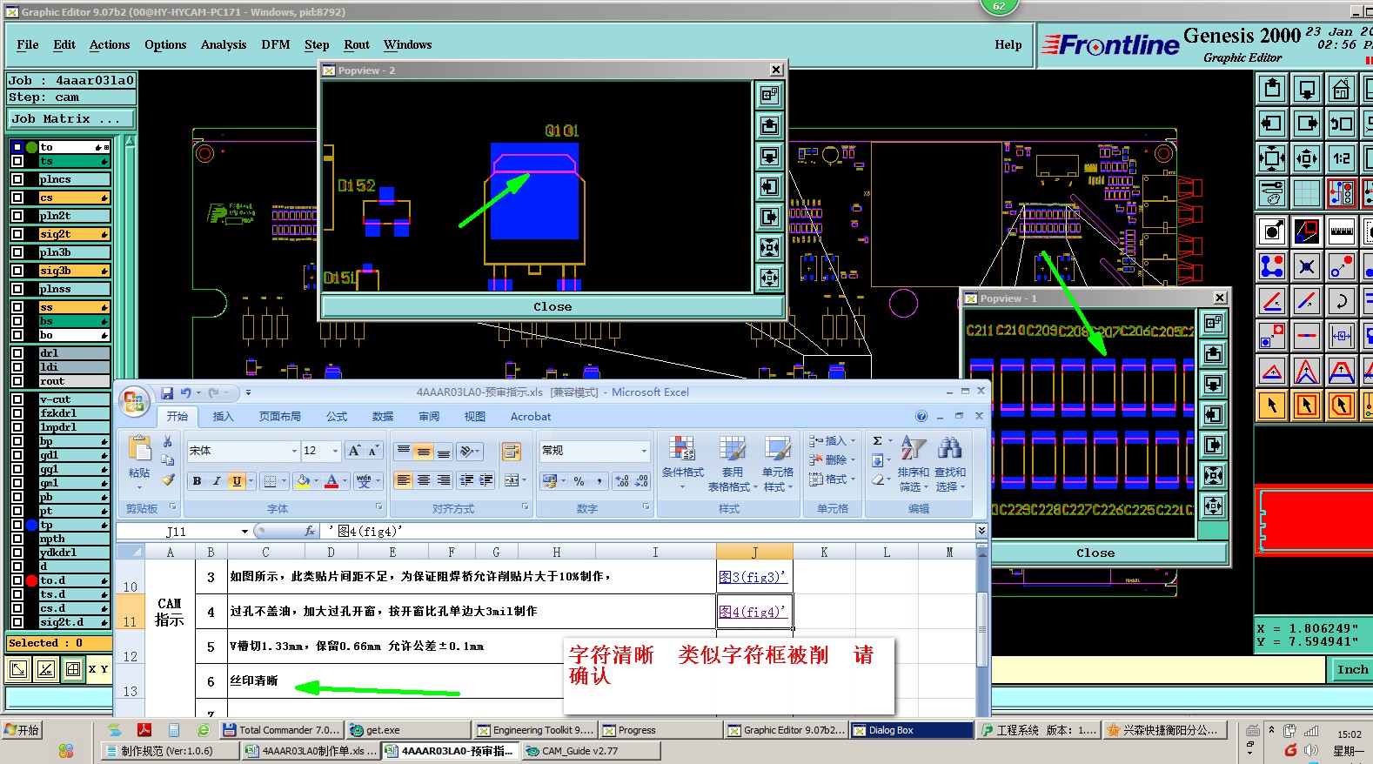Select the plain black arrow pointer tool
1373x764 pixels.
(1272, 405)
